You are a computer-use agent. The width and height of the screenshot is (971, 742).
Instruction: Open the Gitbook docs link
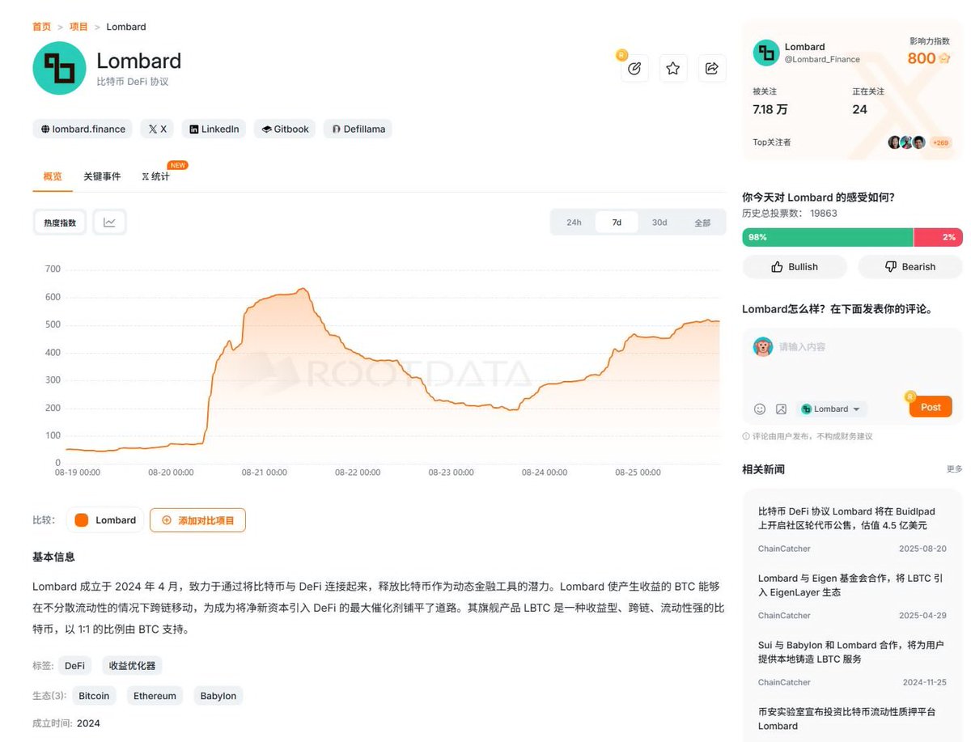click(x=286, y=129)
